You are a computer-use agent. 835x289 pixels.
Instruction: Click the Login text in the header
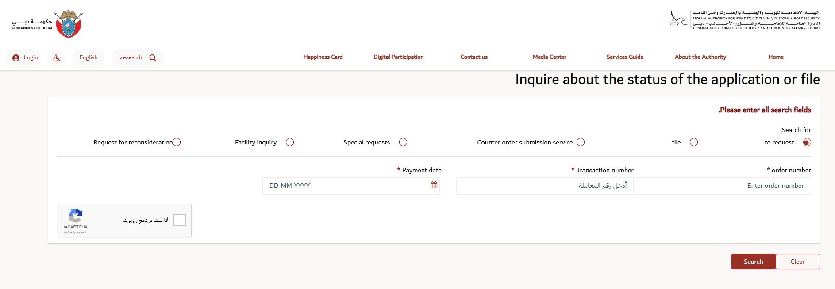point(31,58)
